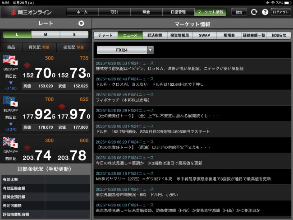Viewport: 293px width, 220px height.
Task: Tap GBP/JPY bid up-arrow indicator
Action: tap(27, 148)
